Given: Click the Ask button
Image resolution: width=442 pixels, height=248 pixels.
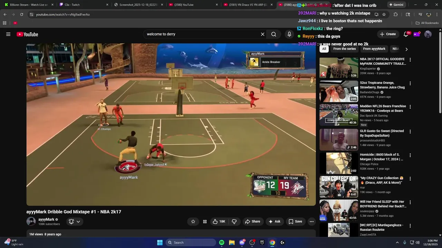Looking at the screenshot, I should (275, 221).
